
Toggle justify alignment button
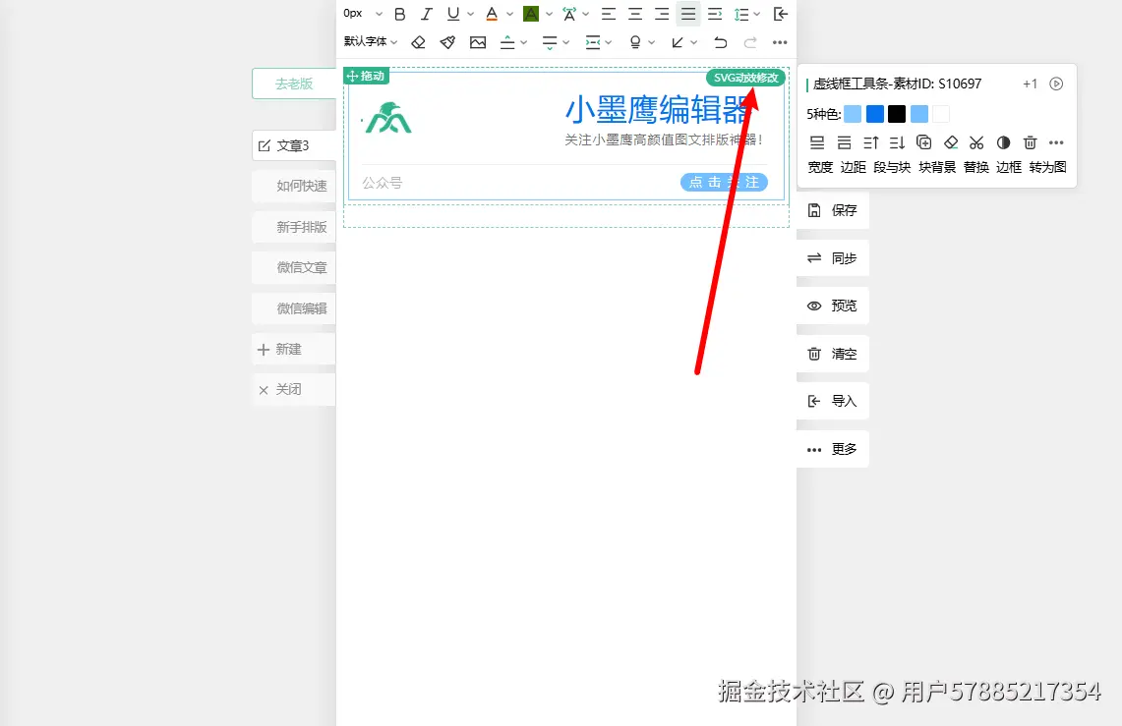688,14
